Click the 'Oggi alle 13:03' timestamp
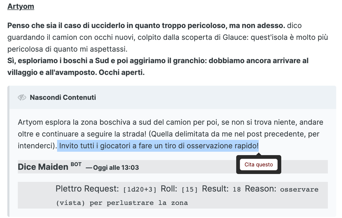The image size is (342, 218). coord(115,168)
